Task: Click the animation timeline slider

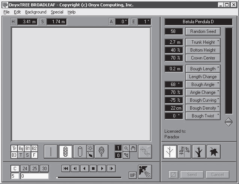Action: [89, 177]
